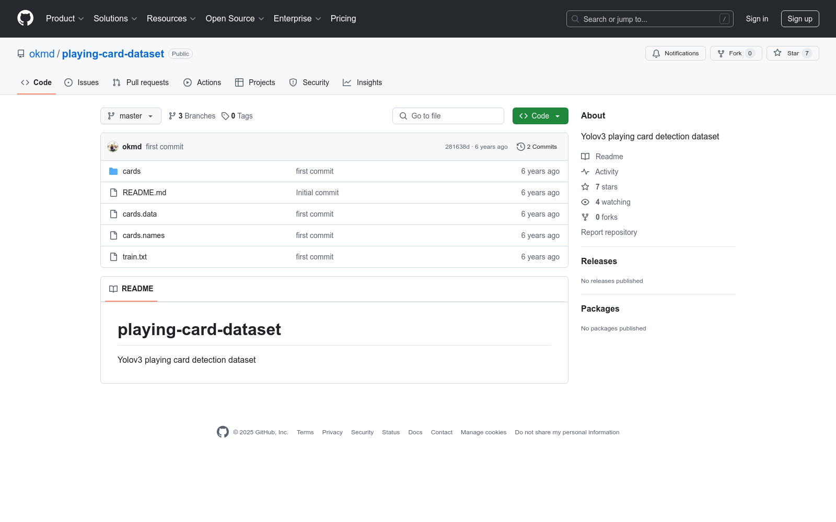Switch to the Issues tab

[x=82, y=82]
